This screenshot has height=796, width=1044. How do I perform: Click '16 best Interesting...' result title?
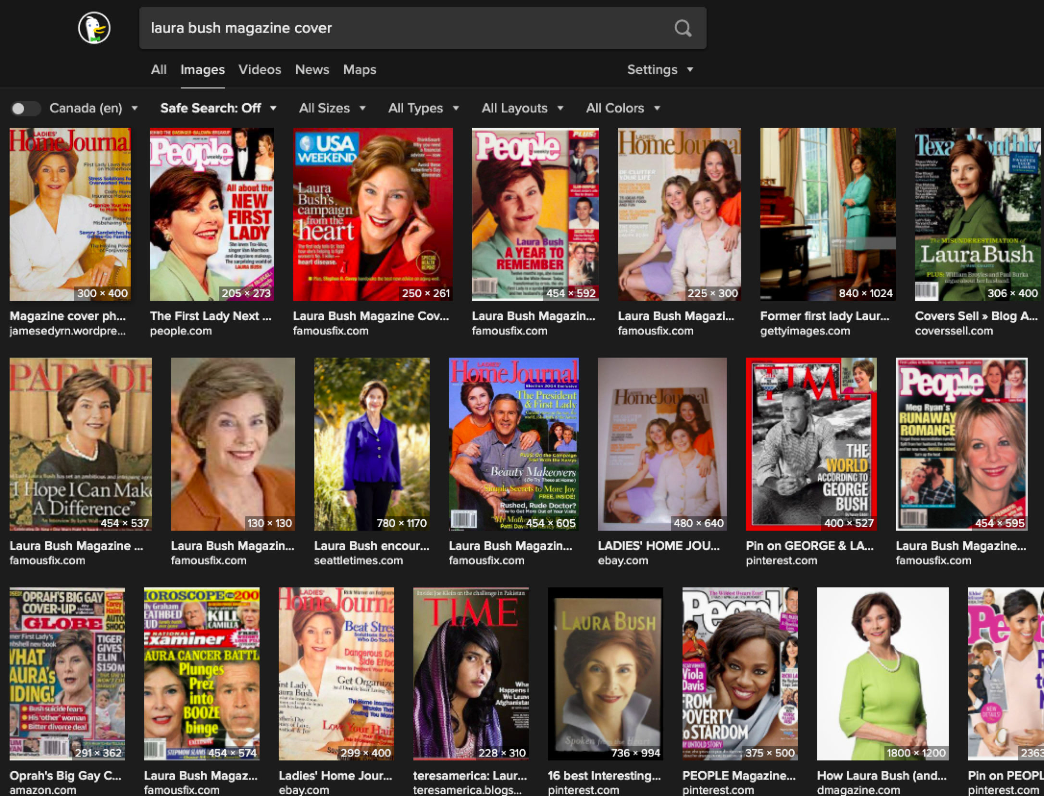[604, 776]
